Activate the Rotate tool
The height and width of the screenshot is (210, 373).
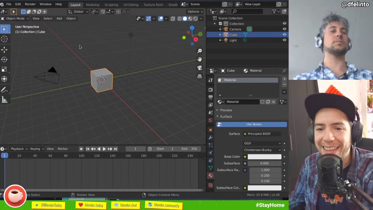click(4, 60)
